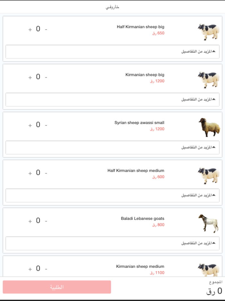
Task: Tap plus for Kirmanian sheep medium
Action: click(30, 269)
